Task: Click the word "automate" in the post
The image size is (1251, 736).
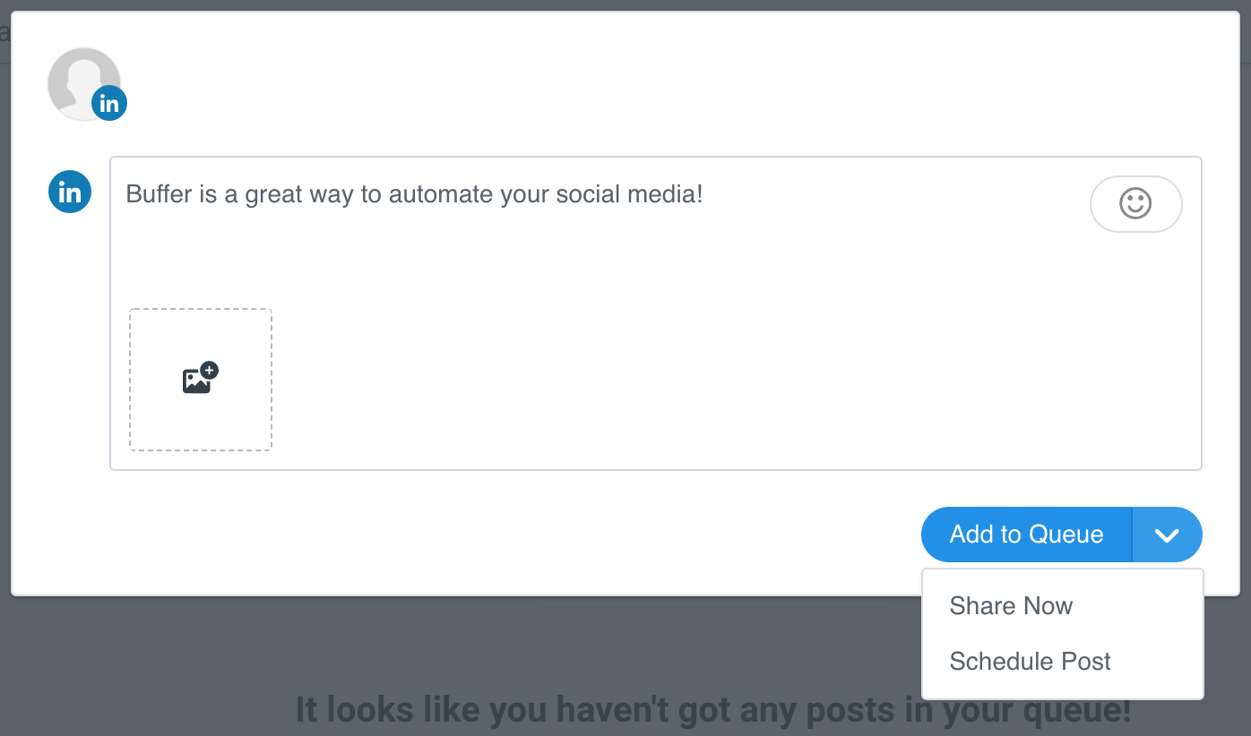Action: coord(435,194)
